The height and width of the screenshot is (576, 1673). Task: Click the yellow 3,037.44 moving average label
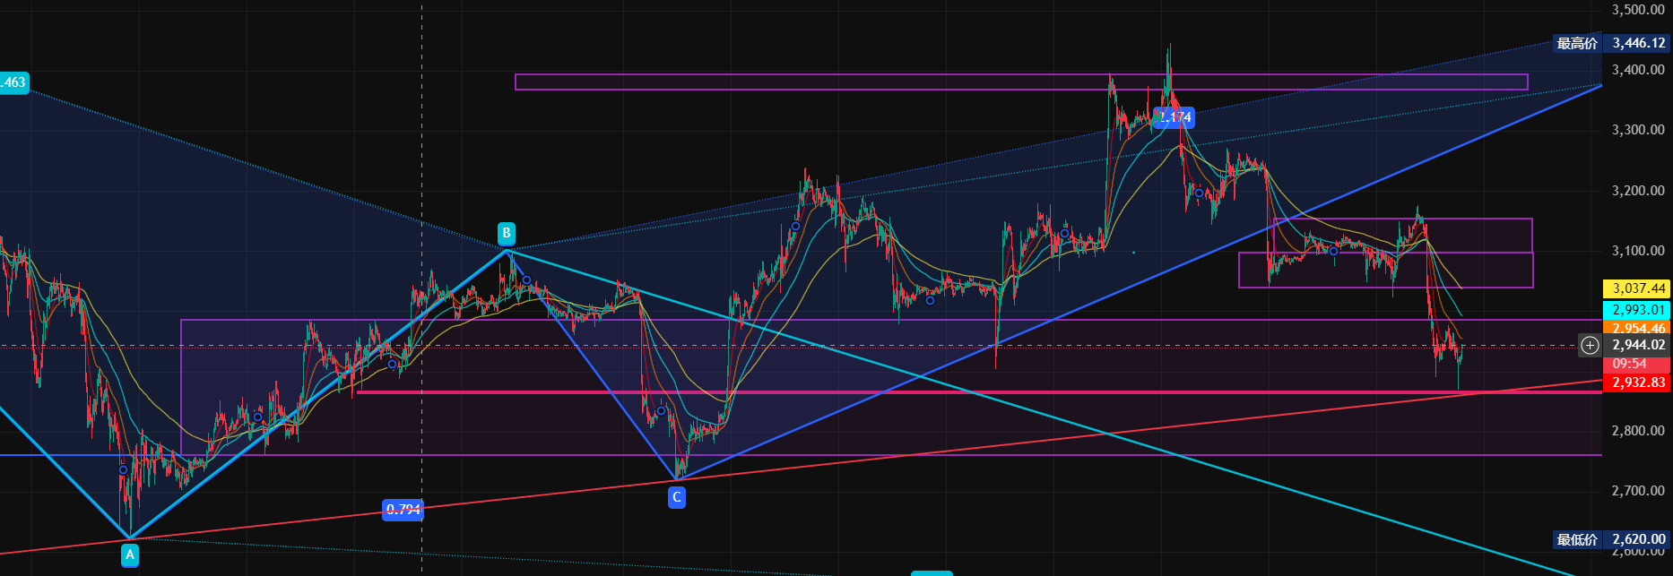[x=1636, y=288]
